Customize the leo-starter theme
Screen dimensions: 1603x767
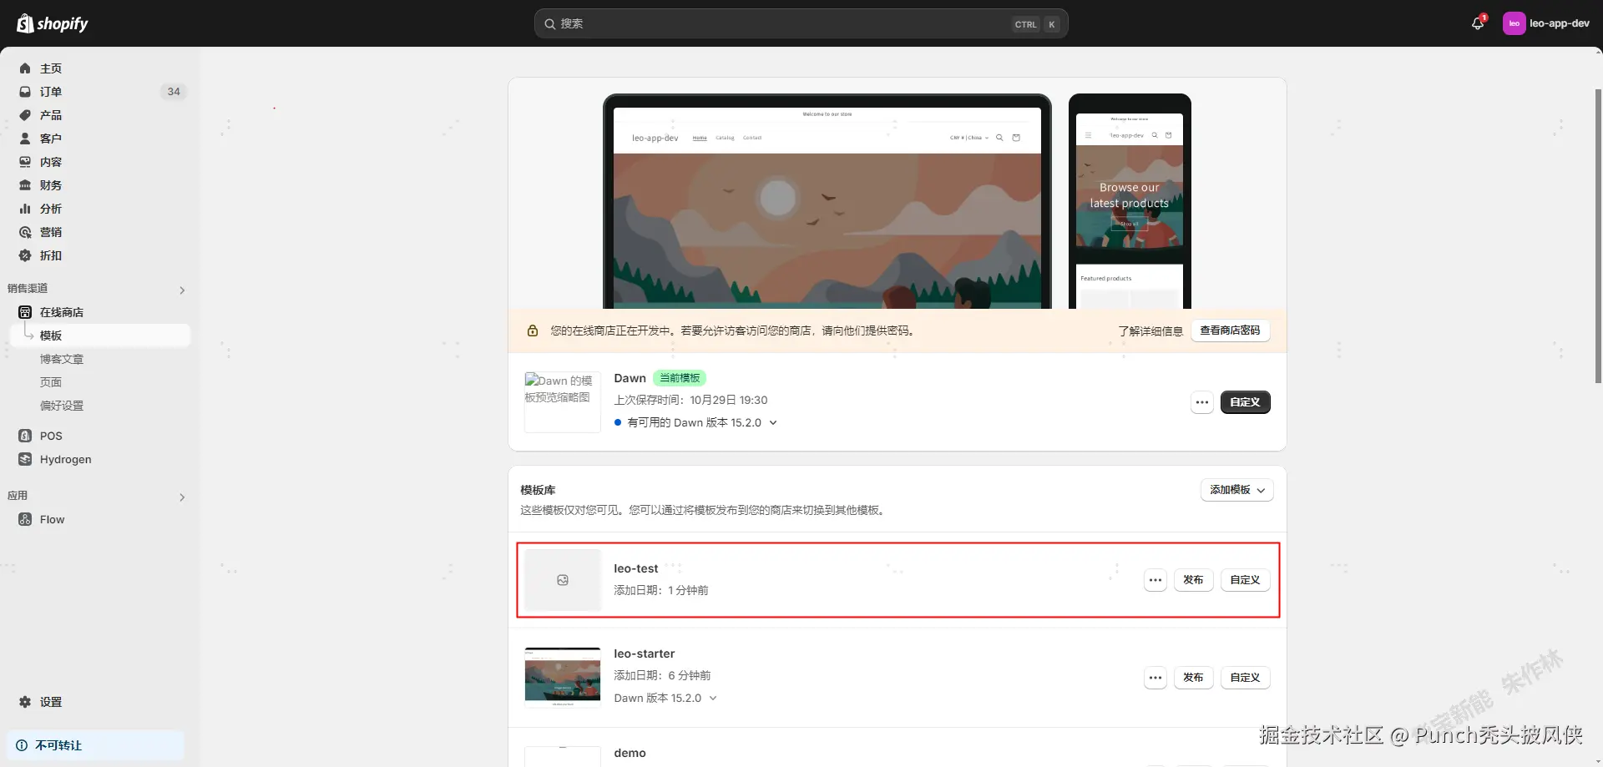point(1245,678)
